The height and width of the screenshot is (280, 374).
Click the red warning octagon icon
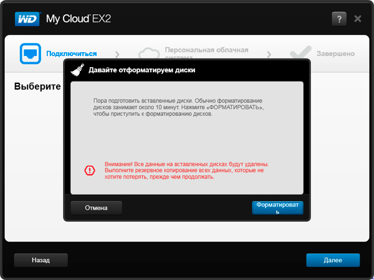90,170
